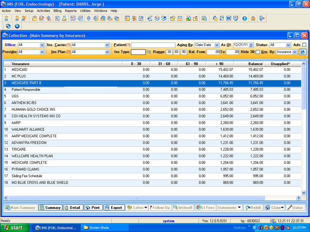This screenshot has height=232, width=310.
Task: Open the Rx prescription toolbar icon
Action: [x=57, y=18]
